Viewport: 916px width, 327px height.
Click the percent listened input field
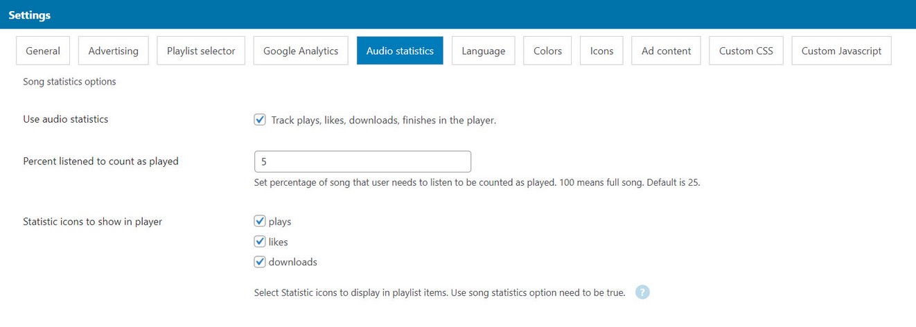362,161
